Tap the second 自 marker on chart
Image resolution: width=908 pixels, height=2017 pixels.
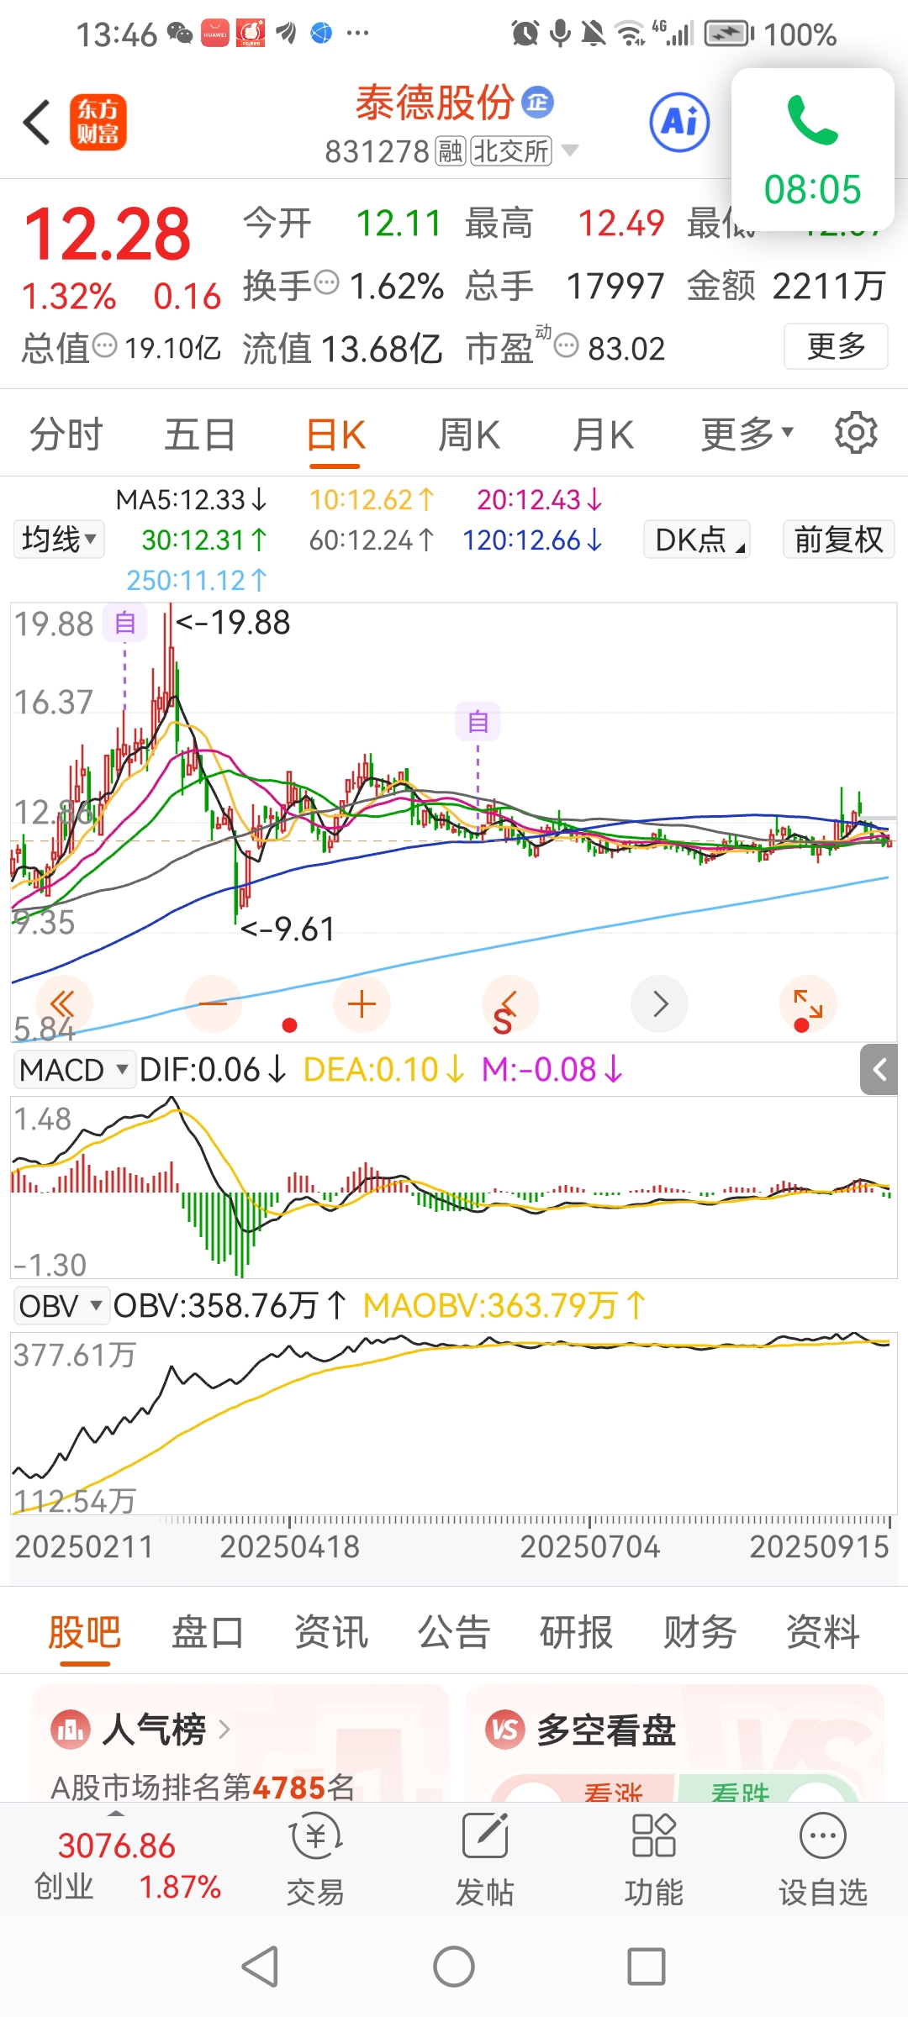(478, 721)
